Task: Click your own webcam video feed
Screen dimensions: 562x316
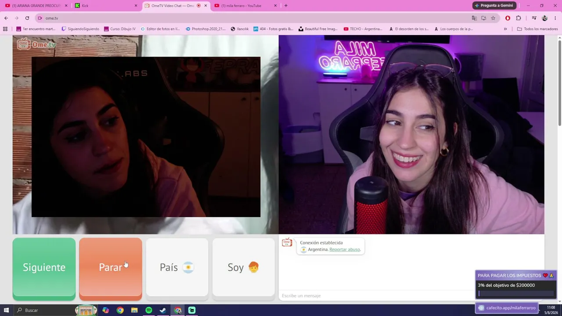Action: [x=411, y=134]
